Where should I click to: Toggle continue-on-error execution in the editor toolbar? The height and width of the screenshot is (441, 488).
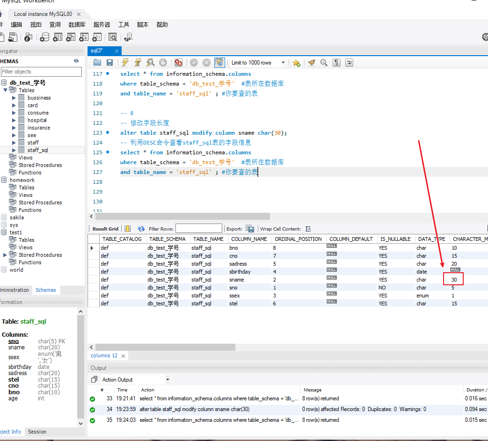pyautogui.click(x=178, y=62)
